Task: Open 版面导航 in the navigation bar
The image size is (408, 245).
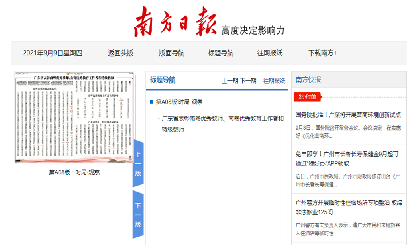Action: point(171,53)
